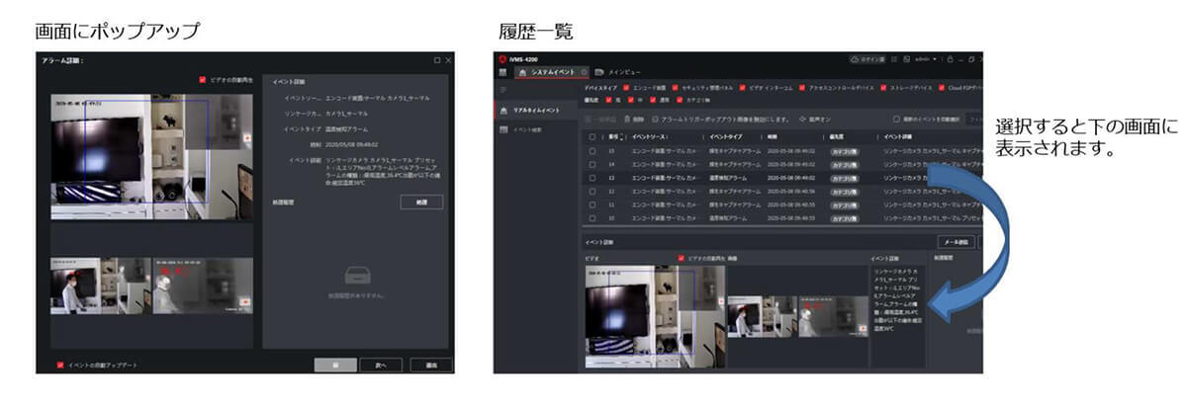This screenshot has width=1187, height=408.
Task: Click the 優先度 column header
Action: [x=836, y=136]
